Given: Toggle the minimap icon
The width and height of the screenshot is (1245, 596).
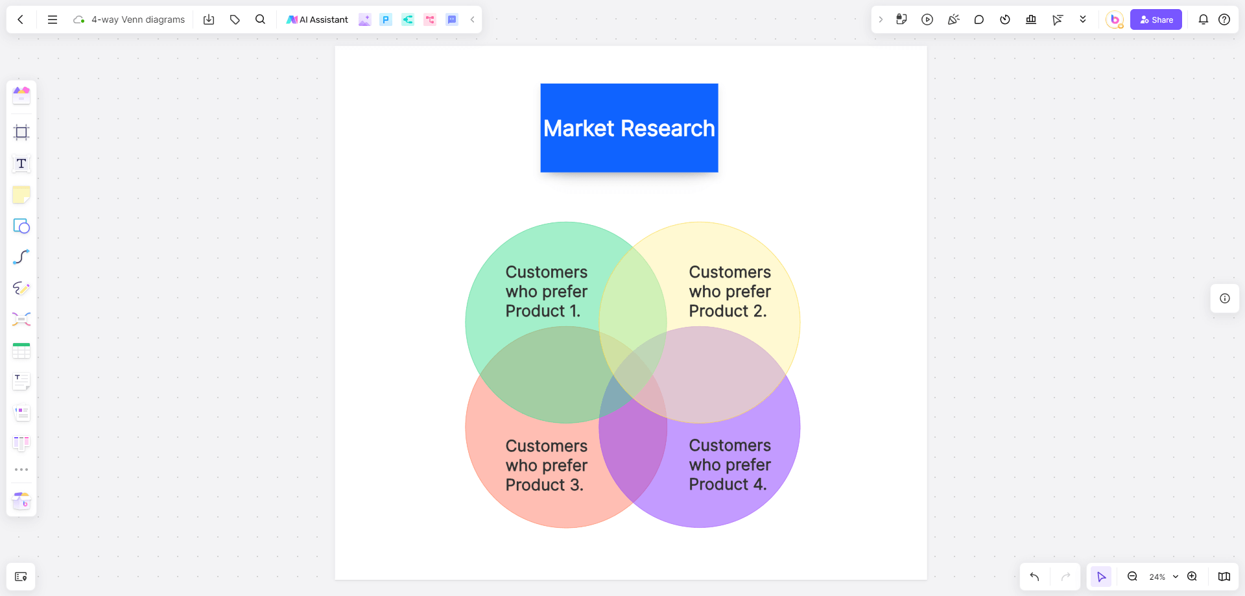Looking at the screenshot, I should (x=1224, y=577).
